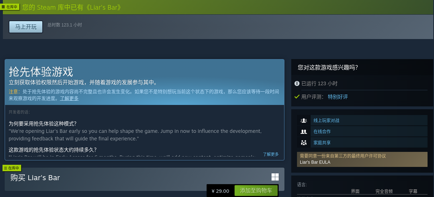434x197 pixels.
Task: Click the 购买 Liar's Bar title
Action: tap(35, 177)
